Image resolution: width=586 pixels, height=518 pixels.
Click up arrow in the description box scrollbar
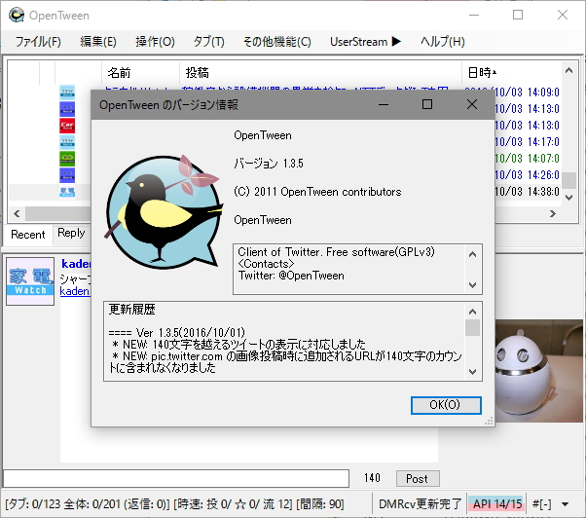click(x=472, y=254)
